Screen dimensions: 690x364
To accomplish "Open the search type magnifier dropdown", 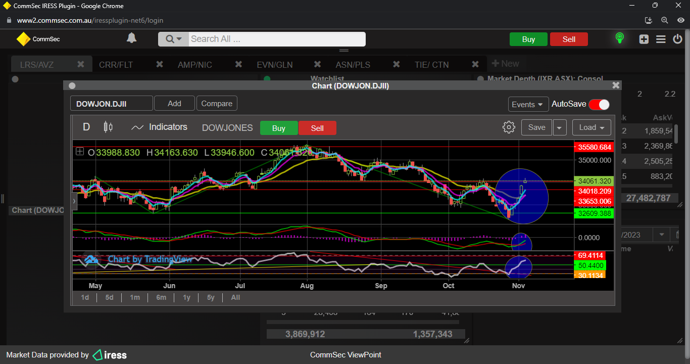I will [x=173, y=39].
